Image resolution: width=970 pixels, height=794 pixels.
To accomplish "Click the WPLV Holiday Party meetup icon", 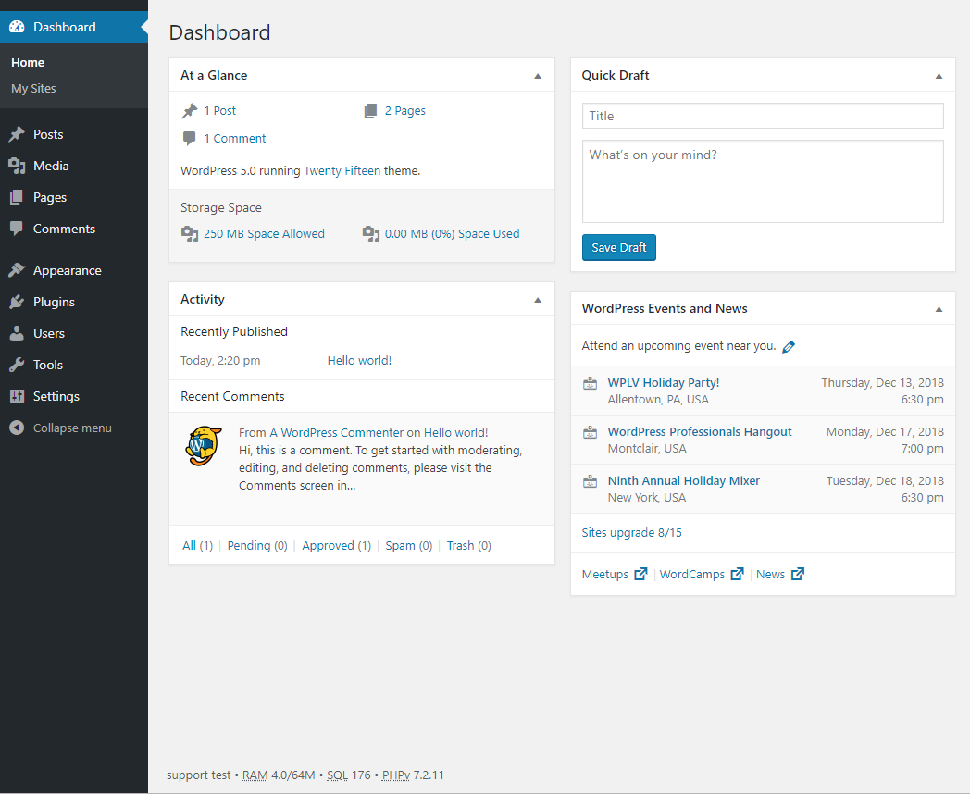I will pyautogui.click(x=591, y=383).
